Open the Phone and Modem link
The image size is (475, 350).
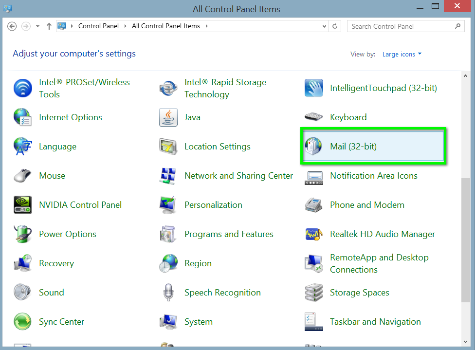click(x=367, y=205)
